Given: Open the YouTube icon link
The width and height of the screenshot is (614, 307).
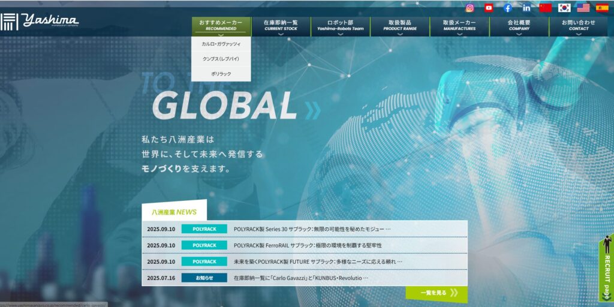Looking at the screenshot, I should point(489,8).
